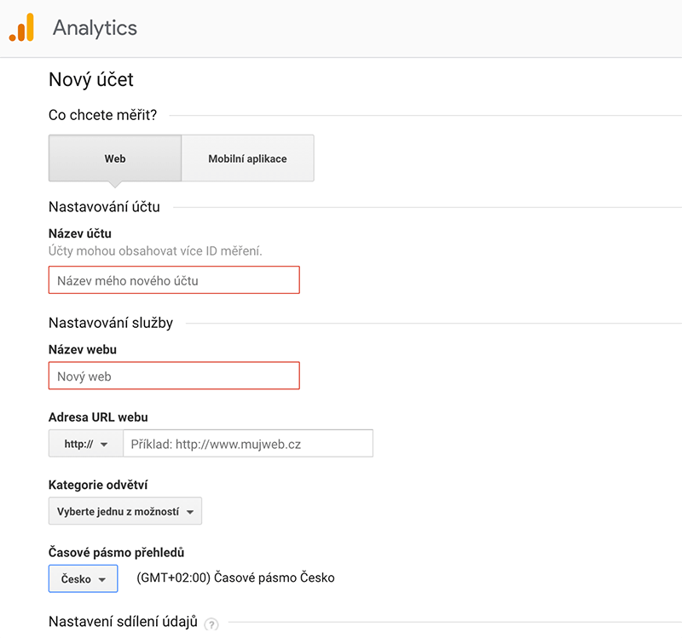This screenshot has height=638, width=682.
Task: Click the Analytics header text
Action: (95, 28)
